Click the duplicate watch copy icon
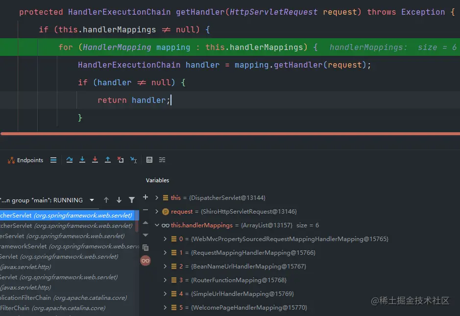460x316 pixels. (145, 247)
